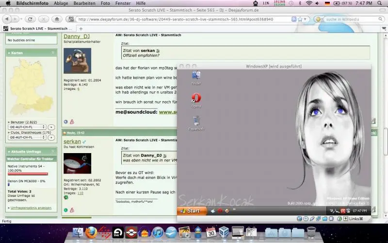Reload the page with the refresh button
388x243 pixels.
[30, 19]
